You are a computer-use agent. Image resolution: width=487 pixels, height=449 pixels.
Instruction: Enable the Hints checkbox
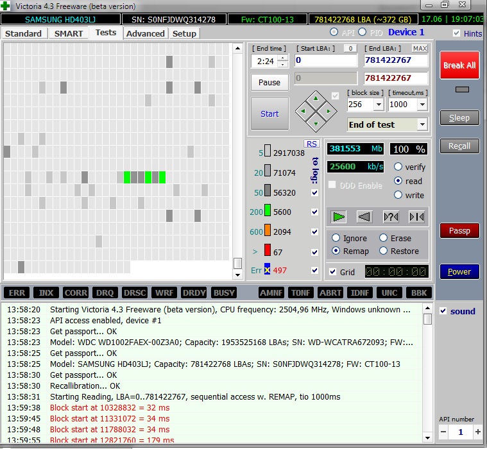point(456,33)
